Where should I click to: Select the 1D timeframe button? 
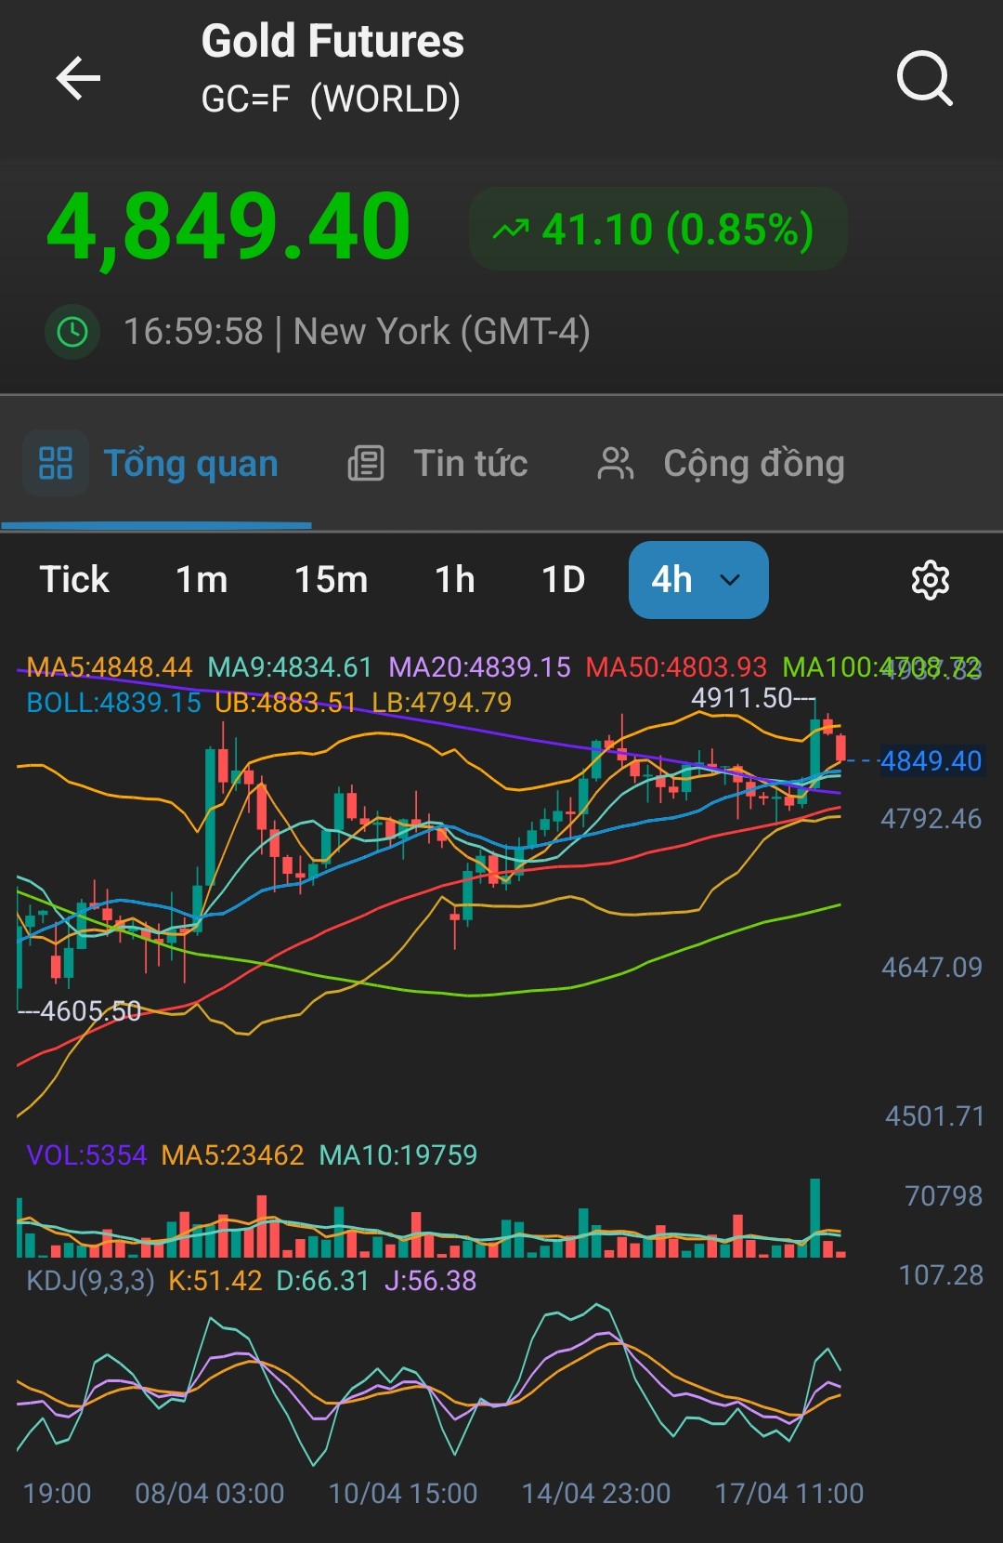563,580
